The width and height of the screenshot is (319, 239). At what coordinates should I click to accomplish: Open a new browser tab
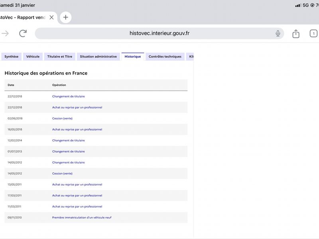pos(66,17)
